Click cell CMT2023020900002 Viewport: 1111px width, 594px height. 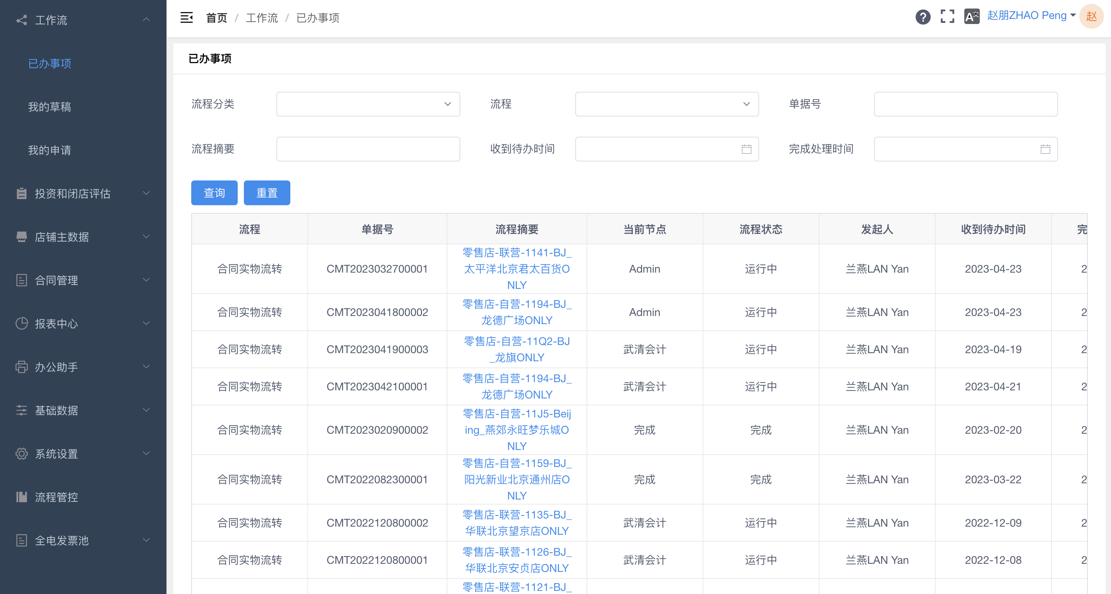377,430
